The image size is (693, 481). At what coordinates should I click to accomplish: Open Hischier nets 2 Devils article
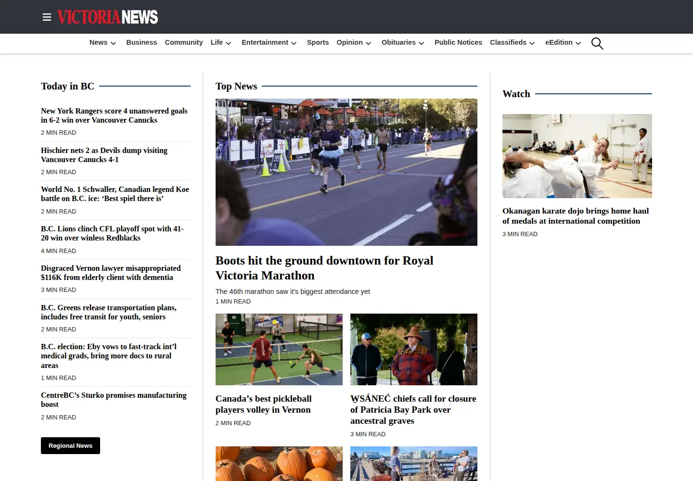104,155
